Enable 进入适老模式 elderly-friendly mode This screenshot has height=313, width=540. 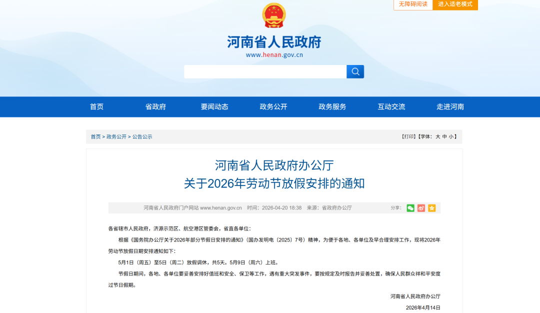pos(455,4)
